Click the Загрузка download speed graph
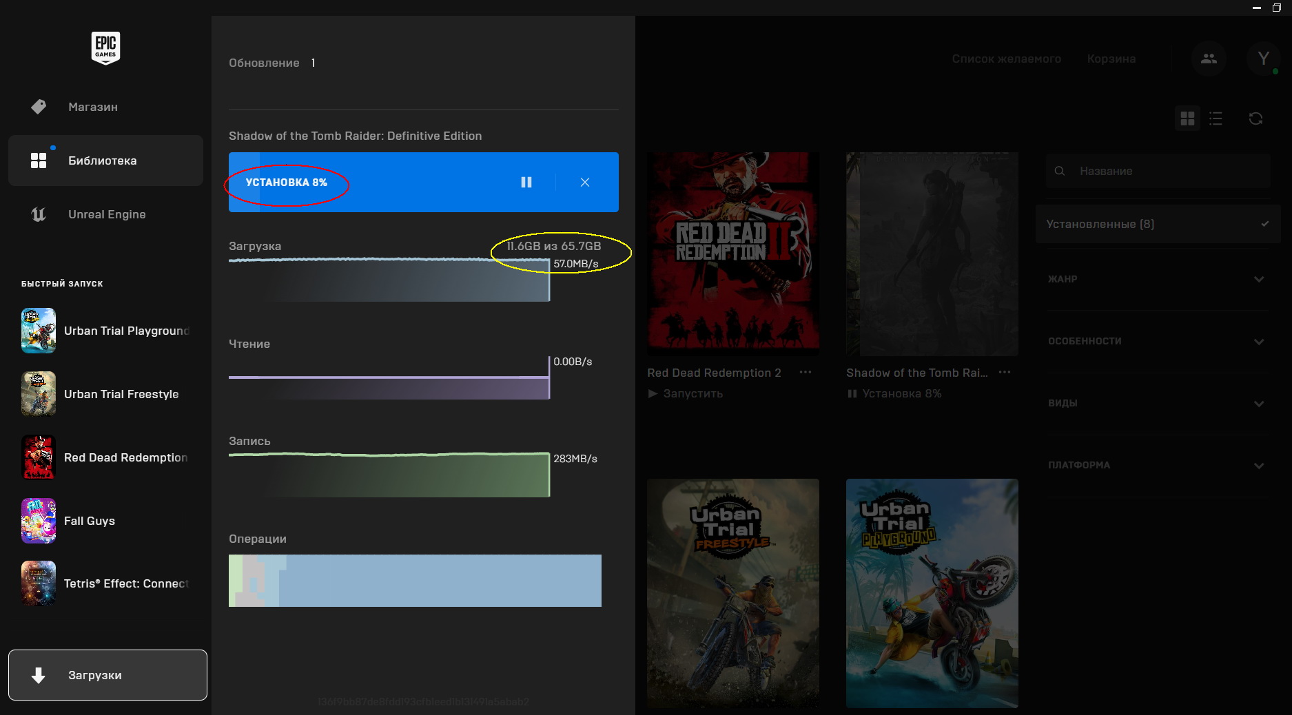 (x=389, y=280)
